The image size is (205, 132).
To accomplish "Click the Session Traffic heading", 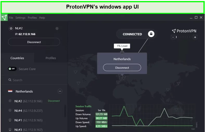I will coord(84,106).
